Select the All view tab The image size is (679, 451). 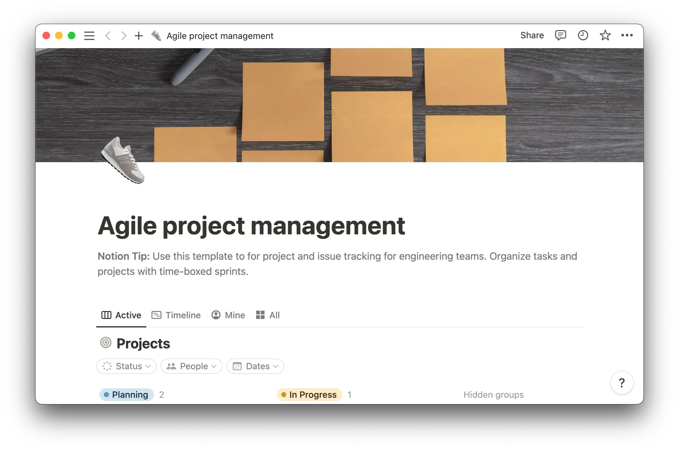tap(268, 315)
